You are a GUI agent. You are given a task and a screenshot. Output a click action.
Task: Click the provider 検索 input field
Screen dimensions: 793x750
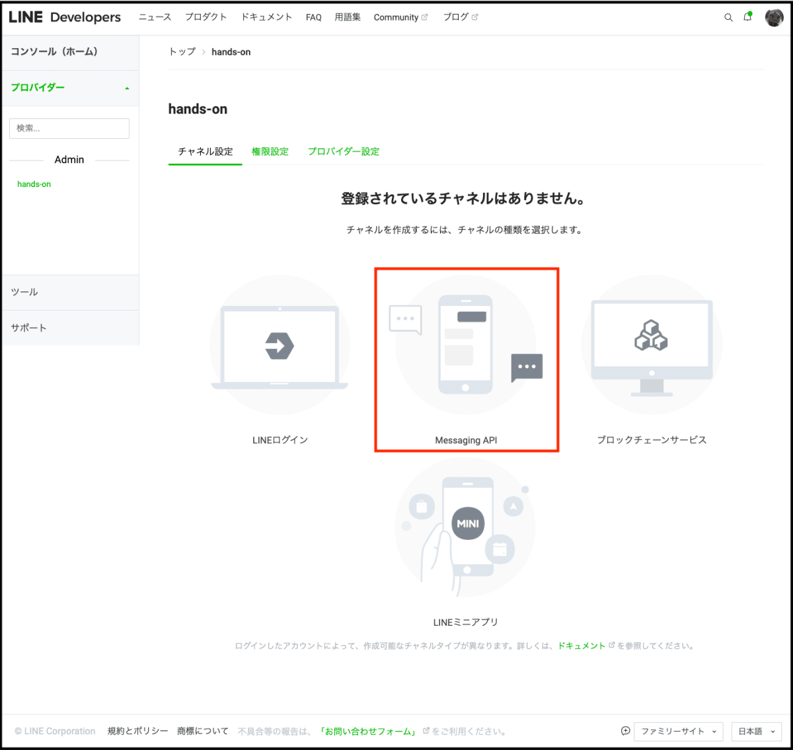click(69, 128)
